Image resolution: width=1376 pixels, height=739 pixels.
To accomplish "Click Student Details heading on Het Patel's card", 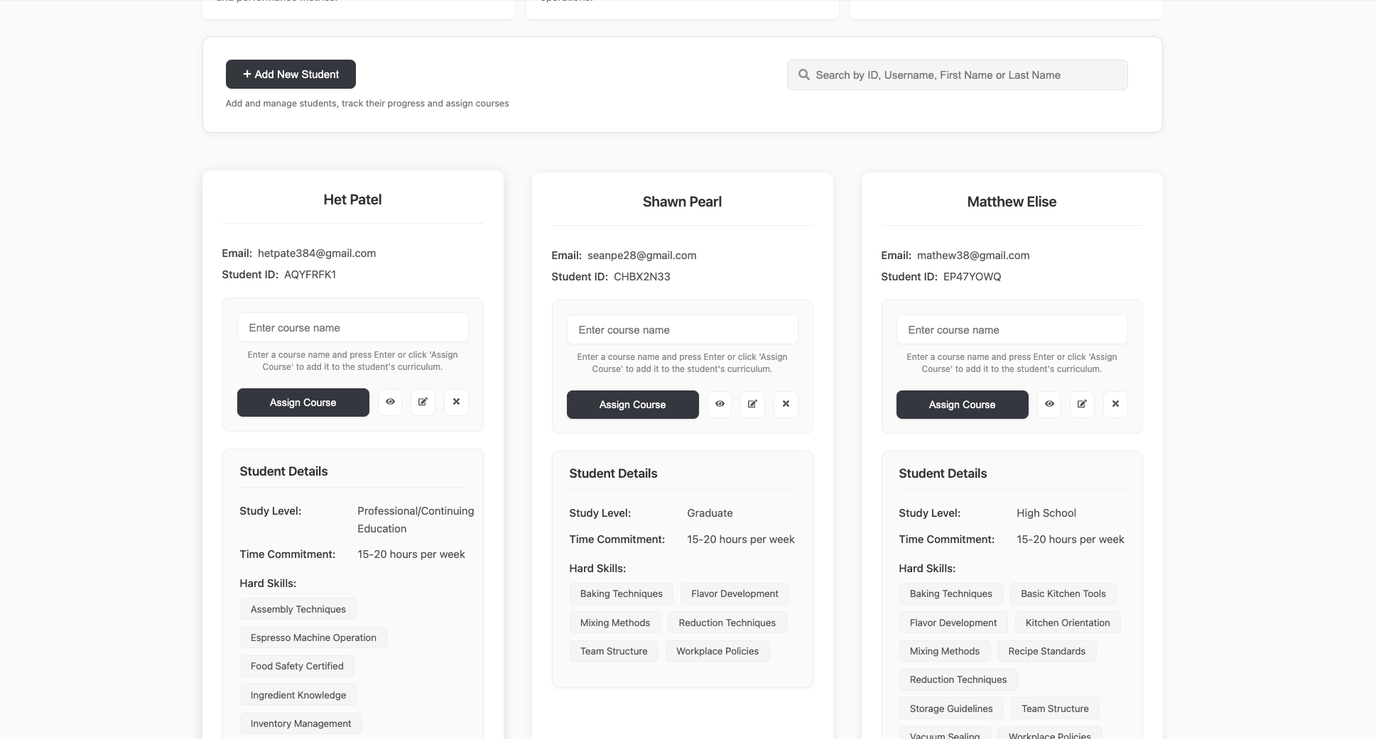I will pyautogui.click(x=283, y=471).
